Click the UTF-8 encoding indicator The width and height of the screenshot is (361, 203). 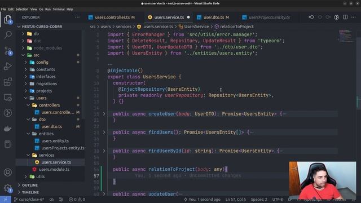(x=278, y=199)
